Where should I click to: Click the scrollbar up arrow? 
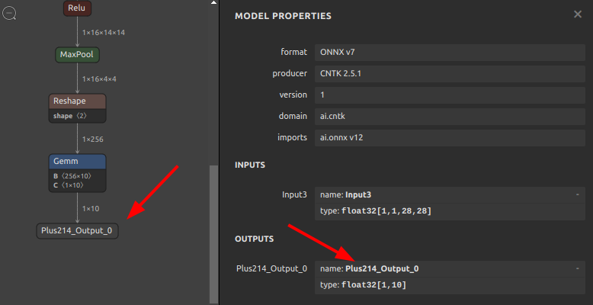click(x=213, y=2)
